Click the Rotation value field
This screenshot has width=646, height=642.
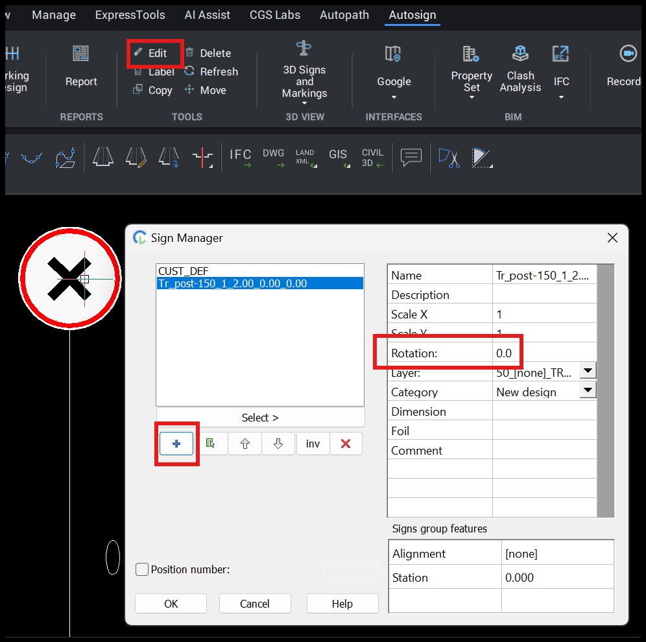pos(544,353)
